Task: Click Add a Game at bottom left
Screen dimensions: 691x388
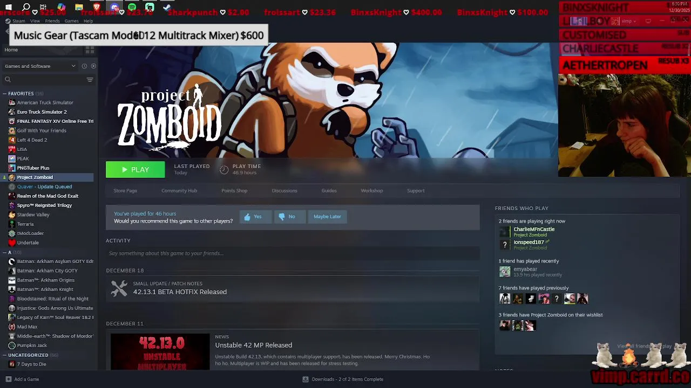Action: click(22, 379)
